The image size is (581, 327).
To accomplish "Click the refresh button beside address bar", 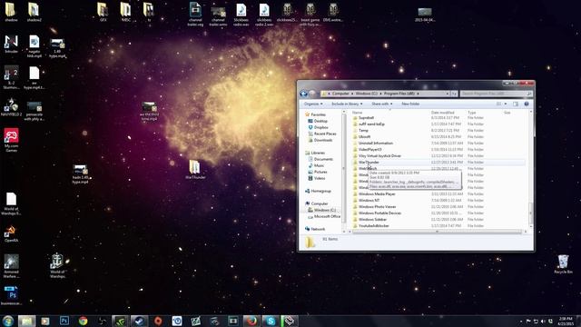I will click(454, 94).
